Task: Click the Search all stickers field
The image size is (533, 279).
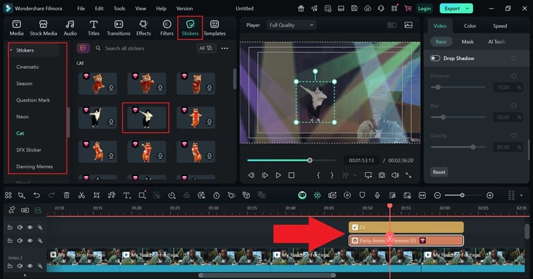Action: (x=125, y=48)
